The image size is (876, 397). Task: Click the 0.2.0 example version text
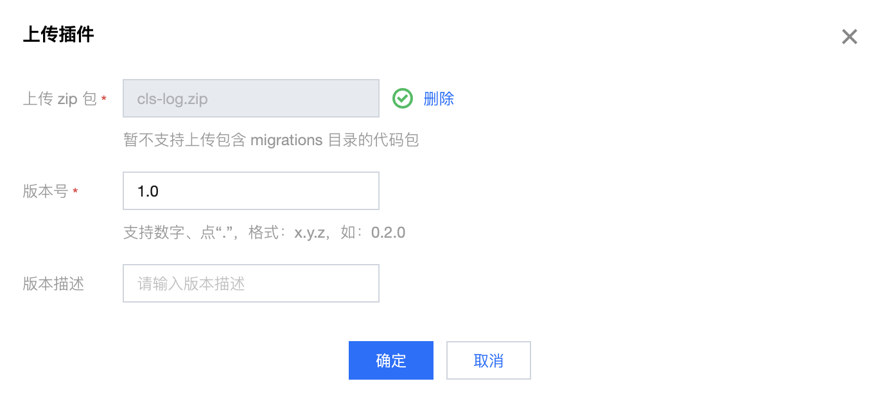coord(389,232)
